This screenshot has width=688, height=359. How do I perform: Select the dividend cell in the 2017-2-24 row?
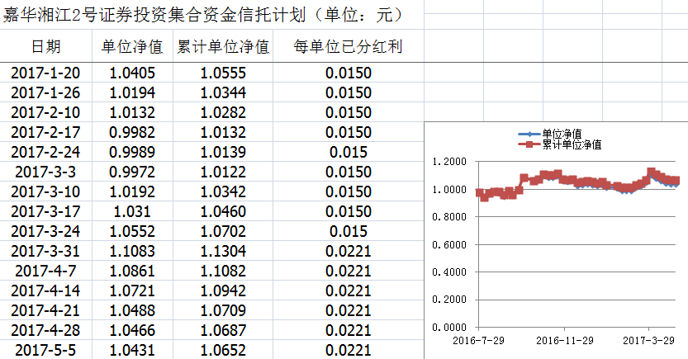(348, 152)
